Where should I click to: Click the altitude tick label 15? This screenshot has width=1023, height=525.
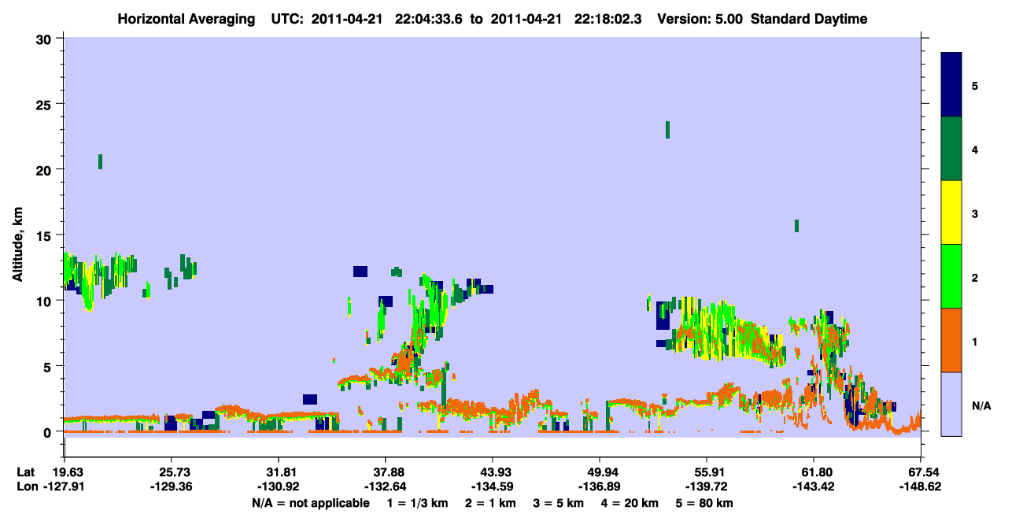(46, 235)
